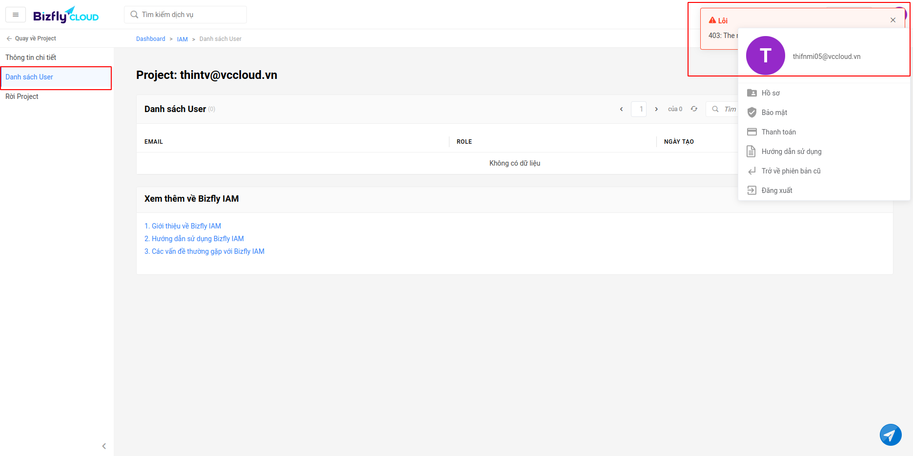The height and width of the screenshot is (456, 913).
Task: Open Hồ sơ from profile menu
Action: click(771, 93)
